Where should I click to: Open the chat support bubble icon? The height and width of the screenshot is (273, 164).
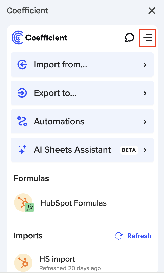pyautogui.click(x=129, y=38)
